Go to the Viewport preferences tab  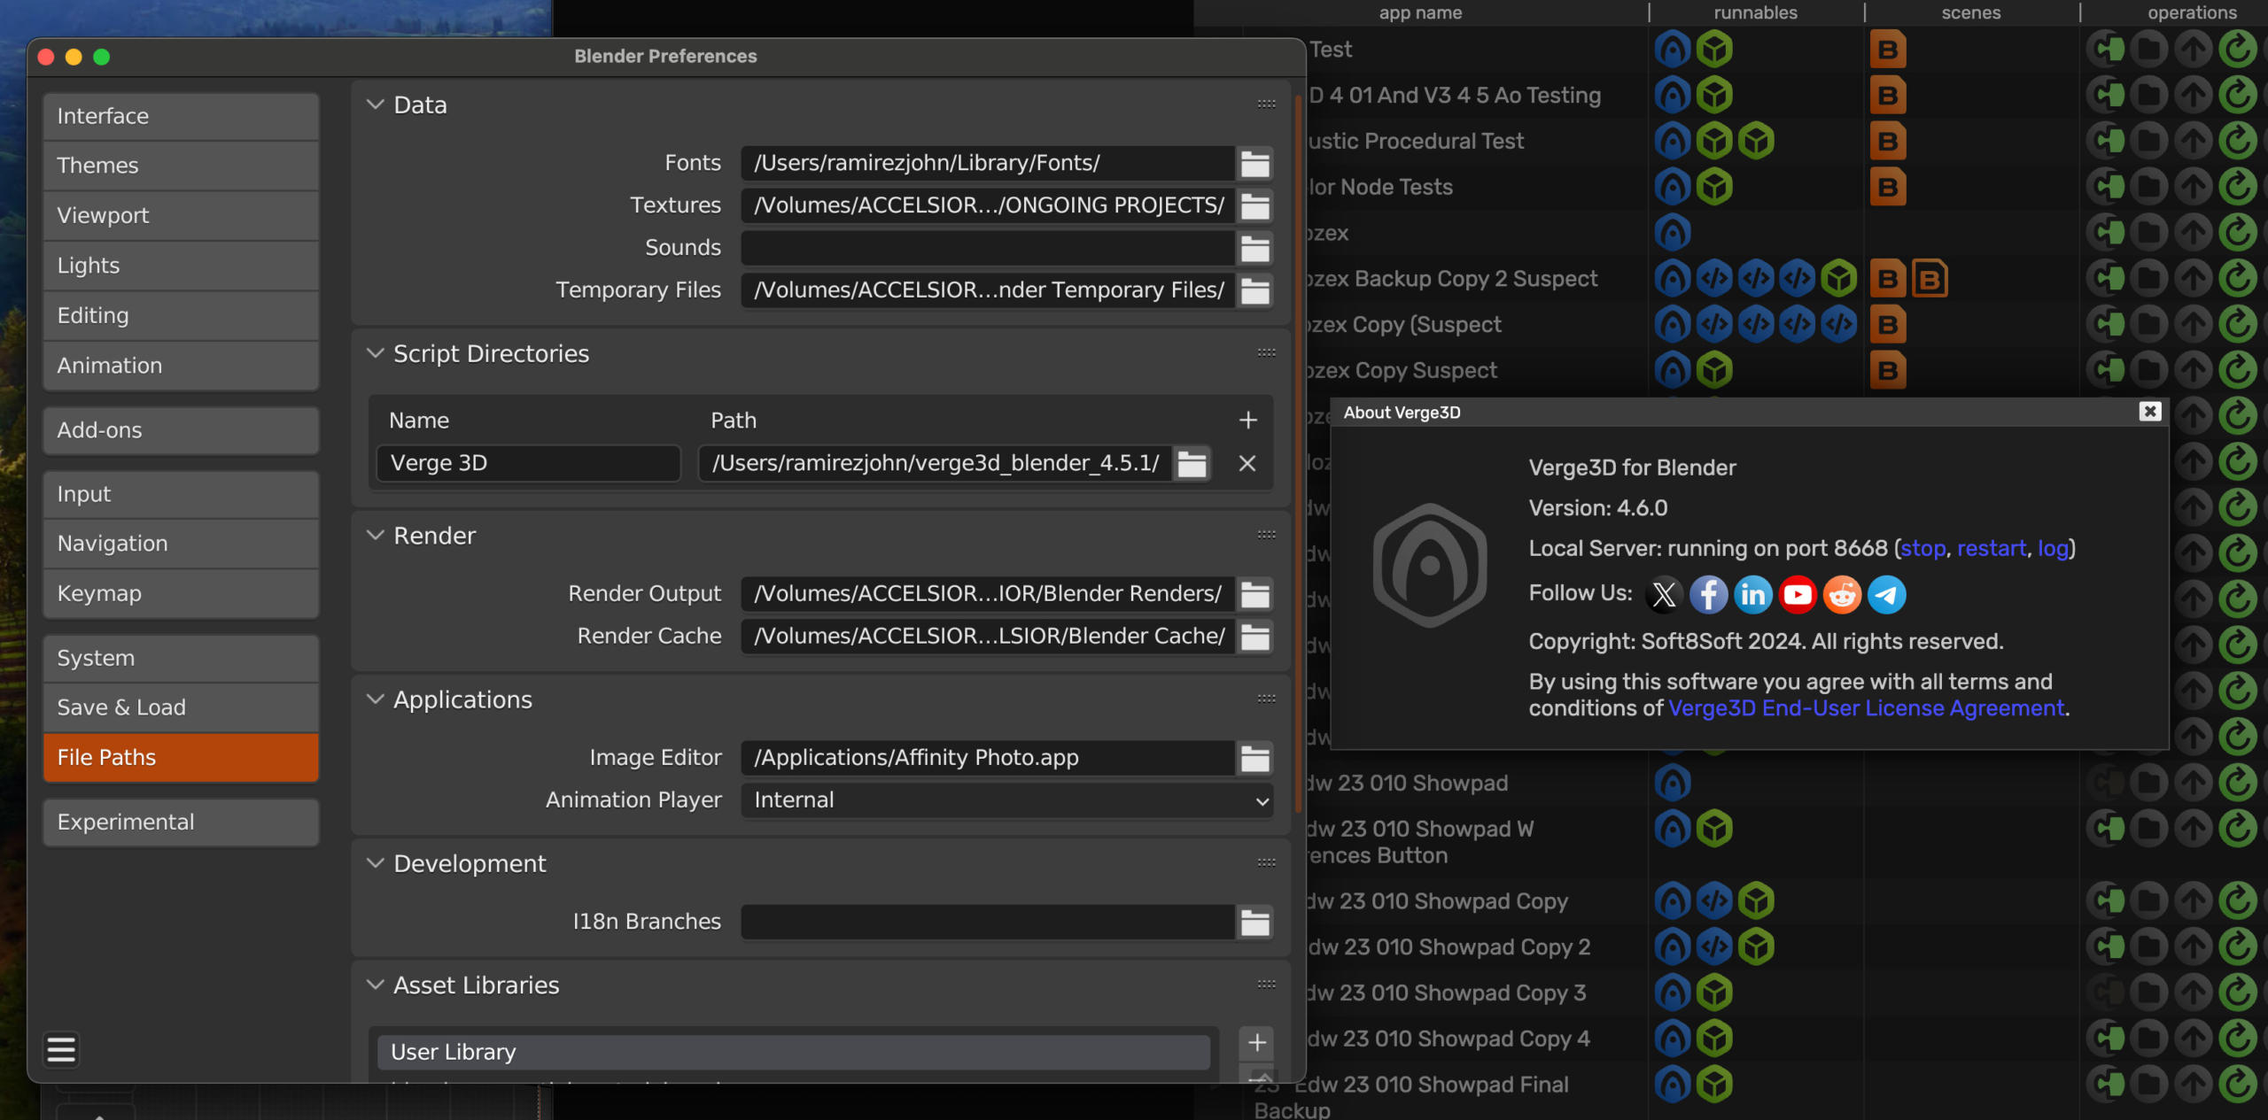click(181, 215)
